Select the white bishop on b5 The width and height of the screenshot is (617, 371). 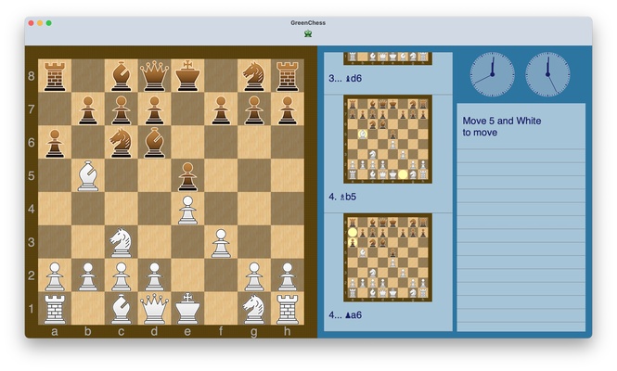[88, 175]
